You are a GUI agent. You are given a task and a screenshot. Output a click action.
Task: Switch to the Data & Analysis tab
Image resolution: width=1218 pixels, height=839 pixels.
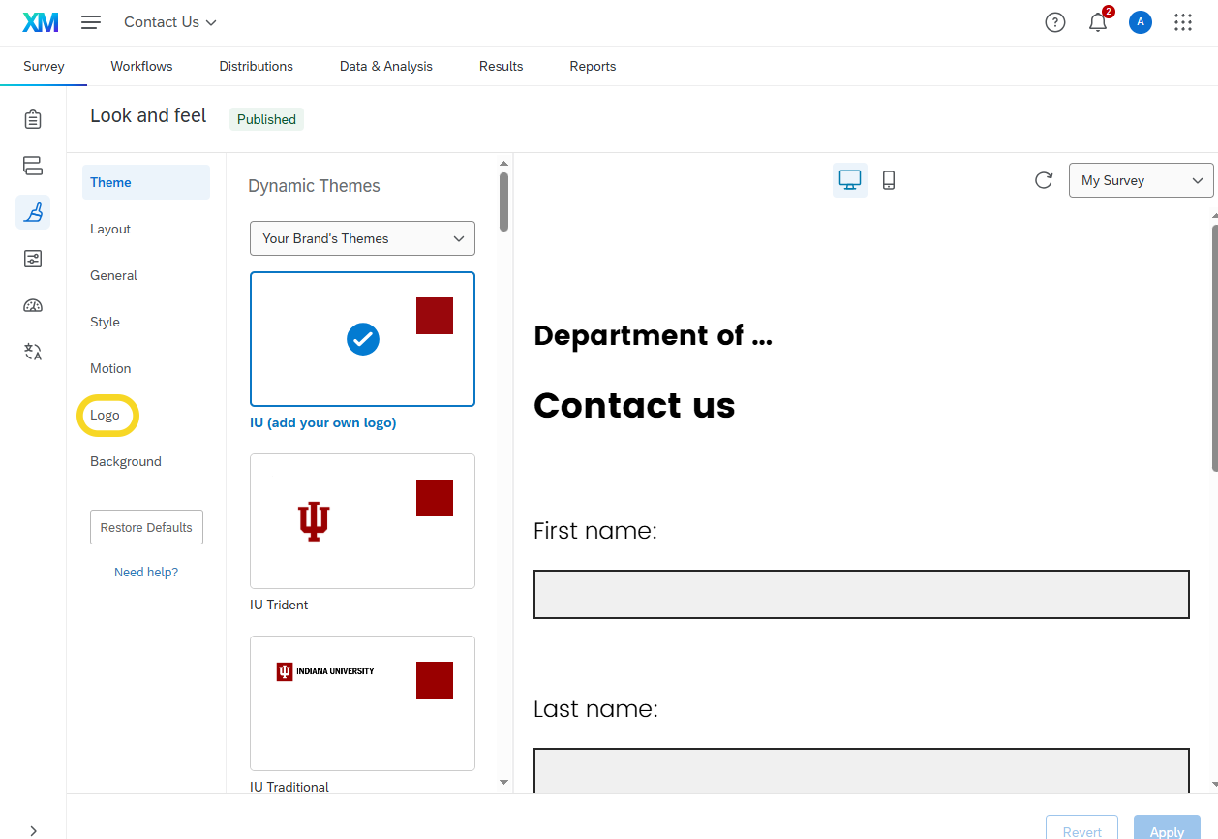point(386,66)
